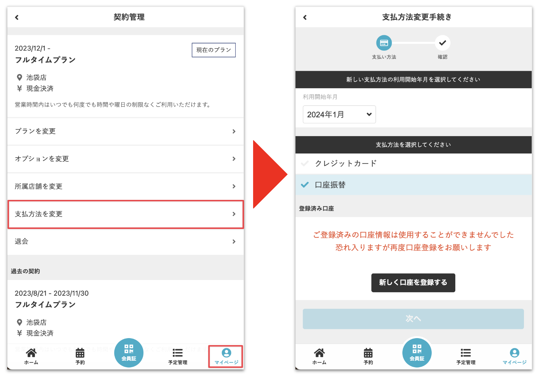The width and height of the screenshot is (539, 374).
Task: Tap back arrow on 支払方法変更手続き screen
Action: (x=305, y=17)
